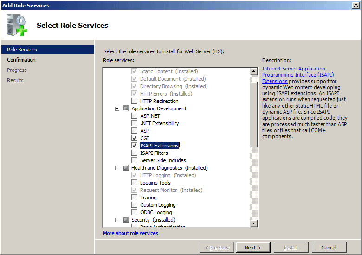The height and width of the screenshot is (255, 362).
Task: Select the Results wizard step
Action: coord(15,80)
